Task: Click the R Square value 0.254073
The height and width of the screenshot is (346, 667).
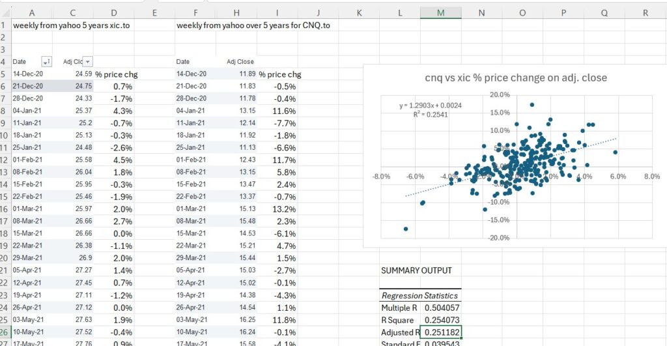Action: coord(442,319)
